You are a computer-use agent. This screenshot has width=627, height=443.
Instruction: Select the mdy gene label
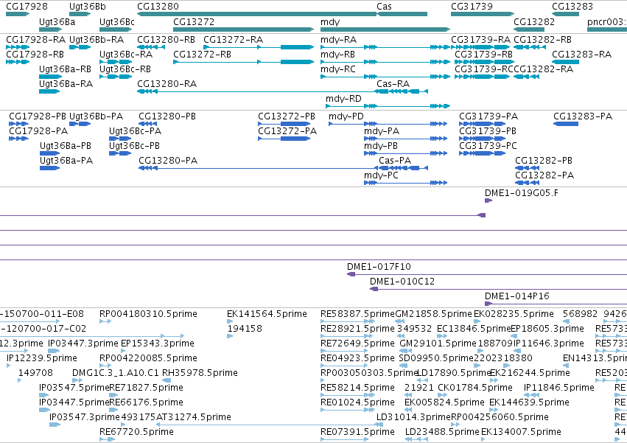(x=330, y=21)
